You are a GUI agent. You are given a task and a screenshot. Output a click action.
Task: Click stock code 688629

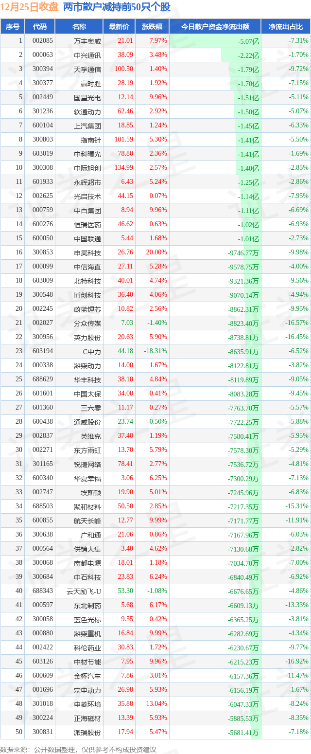tap(42, 379)
